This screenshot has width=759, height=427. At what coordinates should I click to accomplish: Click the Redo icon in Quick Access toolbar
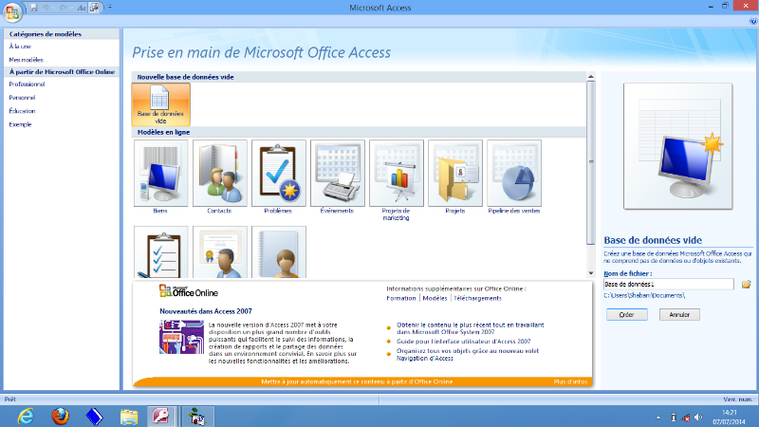[x=63, y=8]
